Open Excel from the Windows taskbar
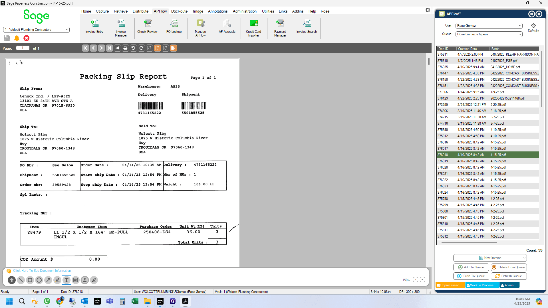This screenshot has height=308, width=548. pos(135,301)
